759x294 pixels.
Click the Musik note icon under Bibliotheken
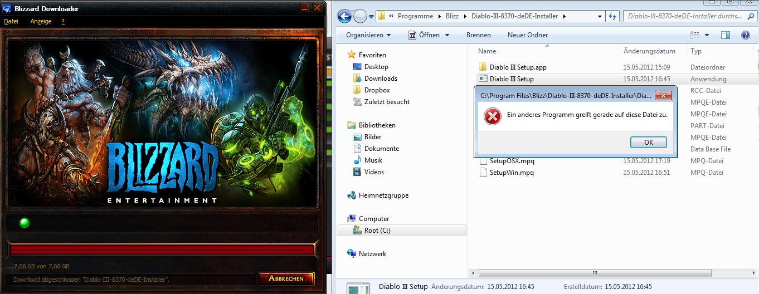[357, 160]
